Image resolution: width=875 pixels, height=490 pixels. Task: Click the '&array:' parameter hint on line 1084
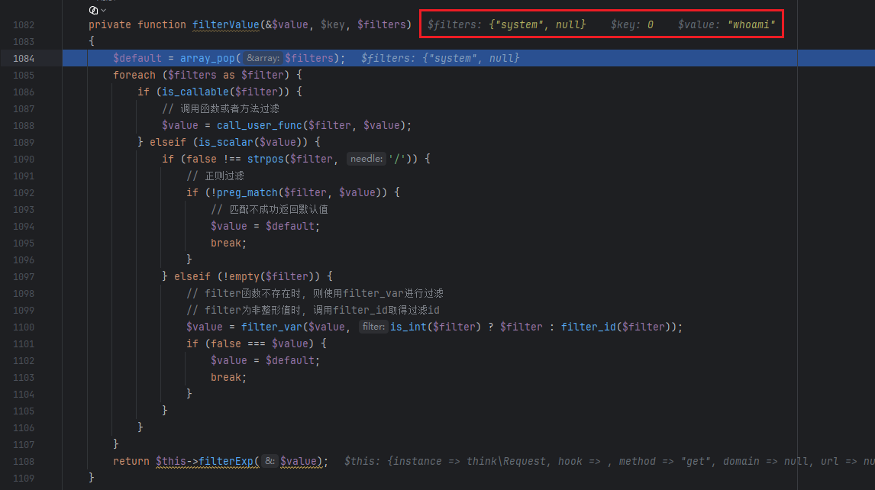[x=263, y=58]
